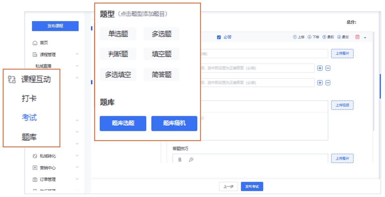Open dropdown arrow next to trash icon
The height and width of the screenshot is (197, 385).
click(365, 38)
